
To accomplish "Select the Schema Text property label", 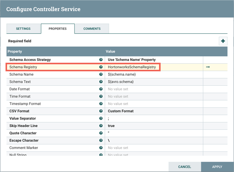I will [x=20, y=82].
